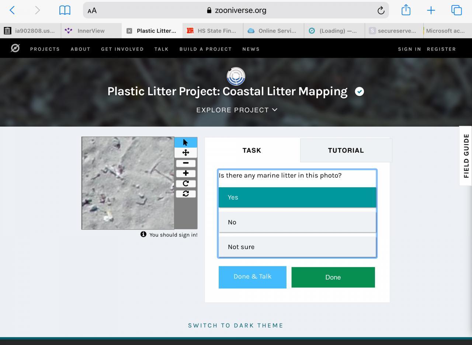Select the No answer
472x345 pixels.
coord(297,222)
